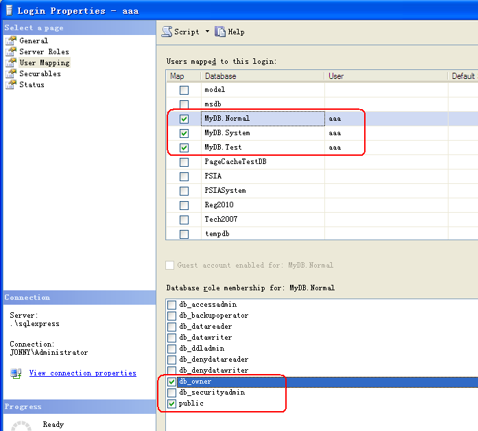Uncheck the MyDB.Test map checkbox
Viewport: 478px width, 431px height.
point(184,148)
